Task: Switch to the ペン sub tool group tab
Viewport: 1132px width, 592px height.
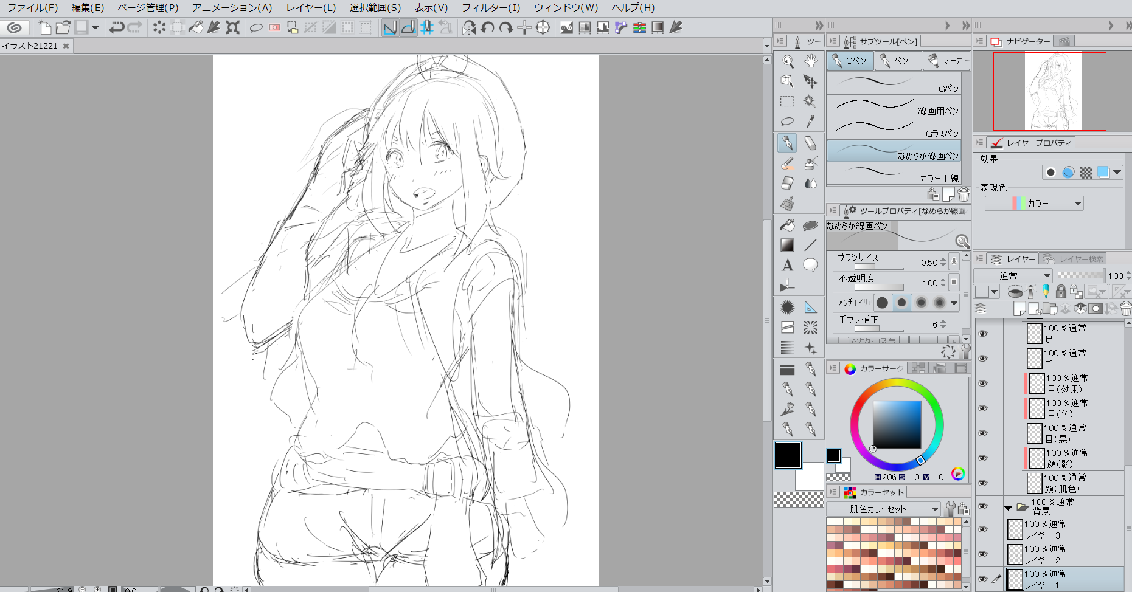Action: coord(898,61)
